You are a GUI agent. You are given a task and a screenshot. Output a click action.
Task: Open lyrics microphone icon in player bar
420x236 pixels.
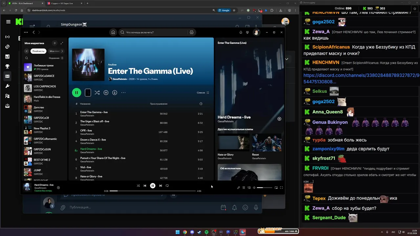(239, 188)
